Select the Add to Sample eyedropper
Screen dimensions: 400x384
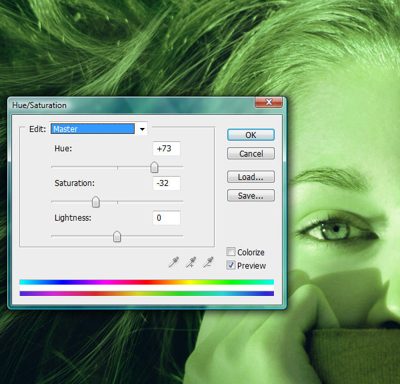tap(191, 262)
